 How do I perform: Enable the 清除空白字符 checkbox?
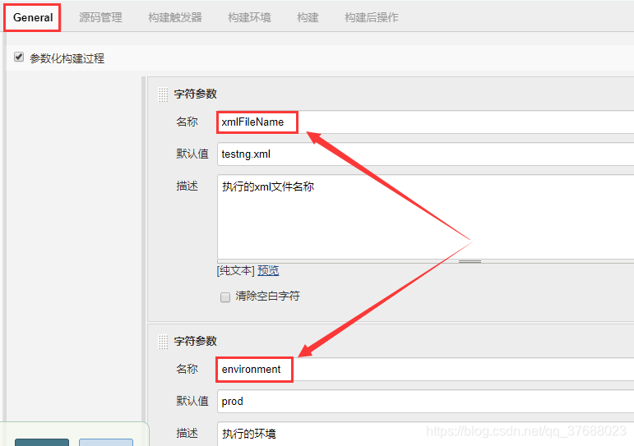coord(225,297)
